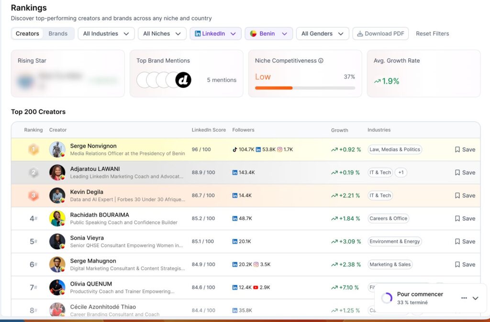Viewport: 490px width, 322px height.
Task: Click Olivia QUENUM's YouTube follower icon
Action: click(256, 288)
